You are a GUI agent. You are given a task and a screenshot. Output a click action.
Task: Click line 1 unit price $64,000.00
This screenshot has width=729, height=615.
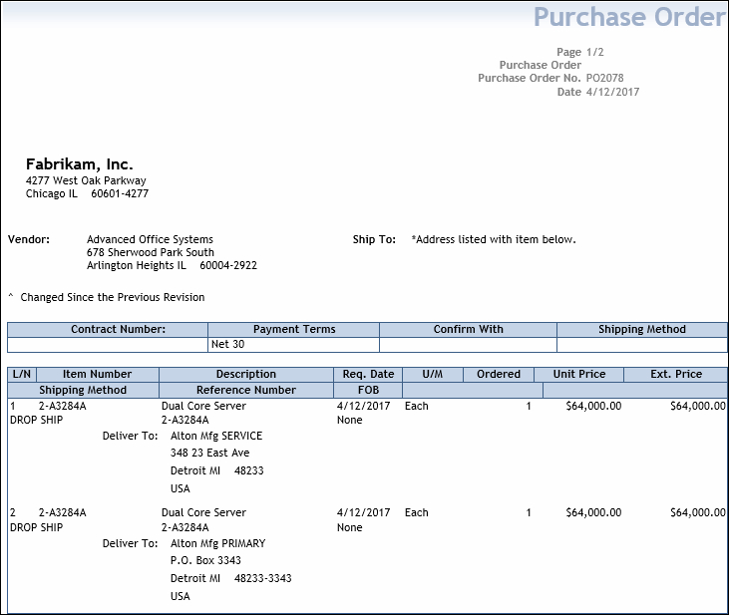pyautogui.click(x=593, y=407)
